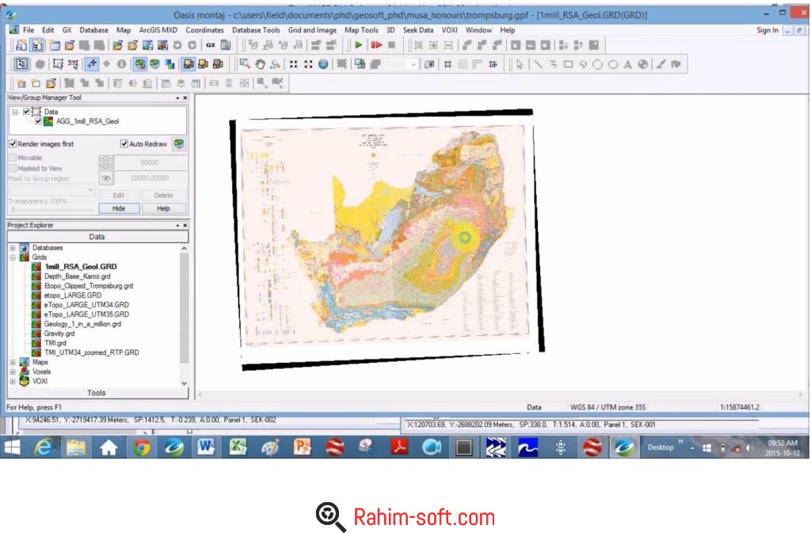Click the undo arrow toolbar icon
This screenshot has height=533, width=811.
pyautogui.click(x=177, y=45)
